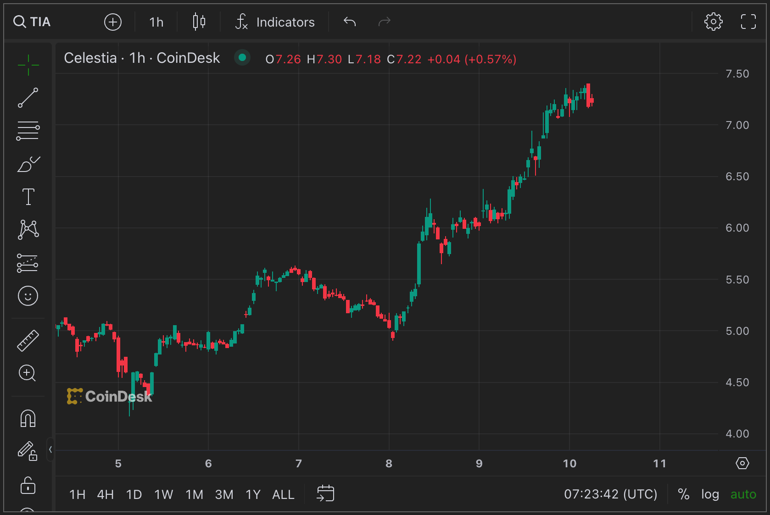Click the +0.04 (+0.57%) change value
Screen dimensions: 770x515
(472, 59)
